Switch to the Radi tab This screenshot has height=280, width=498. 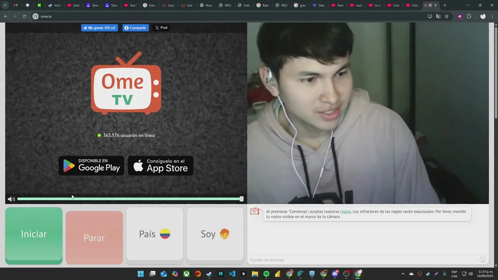(262, 5)
